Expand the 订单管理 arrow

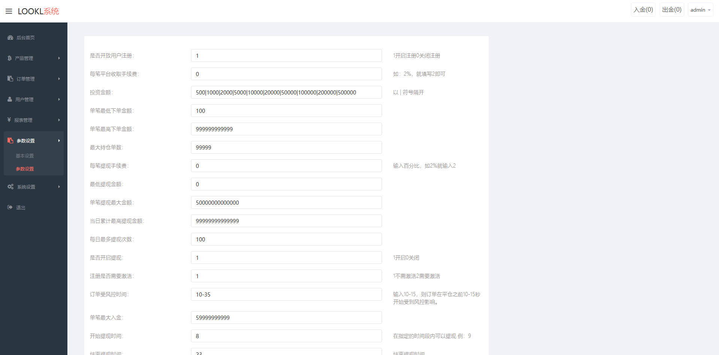point(59,79)
